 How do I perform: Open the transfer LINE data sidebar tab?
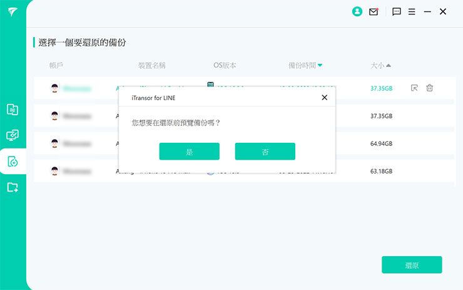(x=13, y=110)
